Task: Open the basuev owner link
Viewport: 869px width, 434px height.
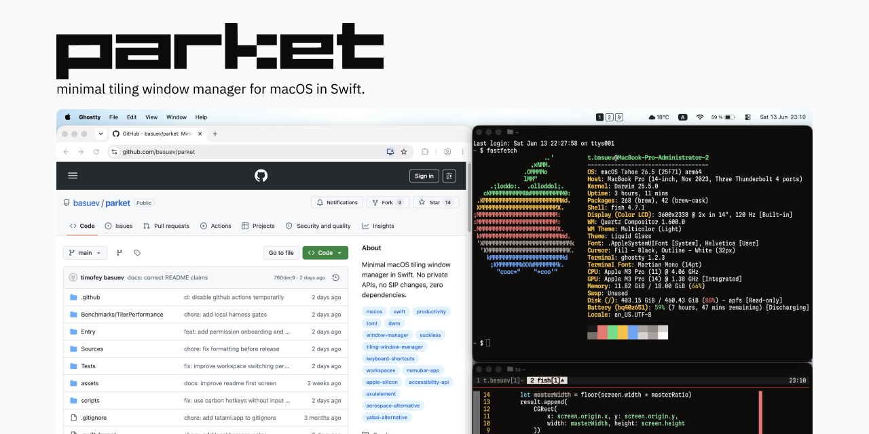Action: point(87,203)
